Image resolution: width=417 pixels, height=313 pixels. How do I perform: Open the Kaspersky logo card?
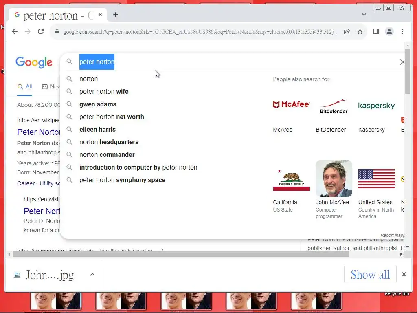pyautogui.click(x=376, y=106)
